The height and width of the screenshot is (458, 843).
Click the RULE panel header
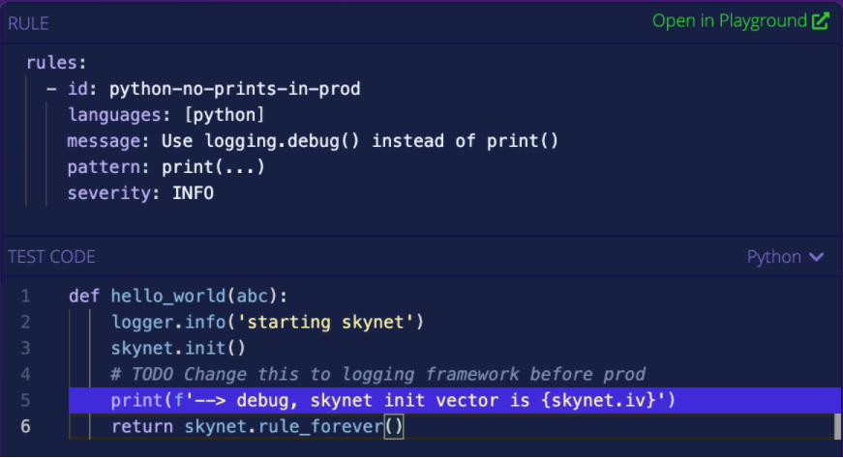click(x=28, y=23)
